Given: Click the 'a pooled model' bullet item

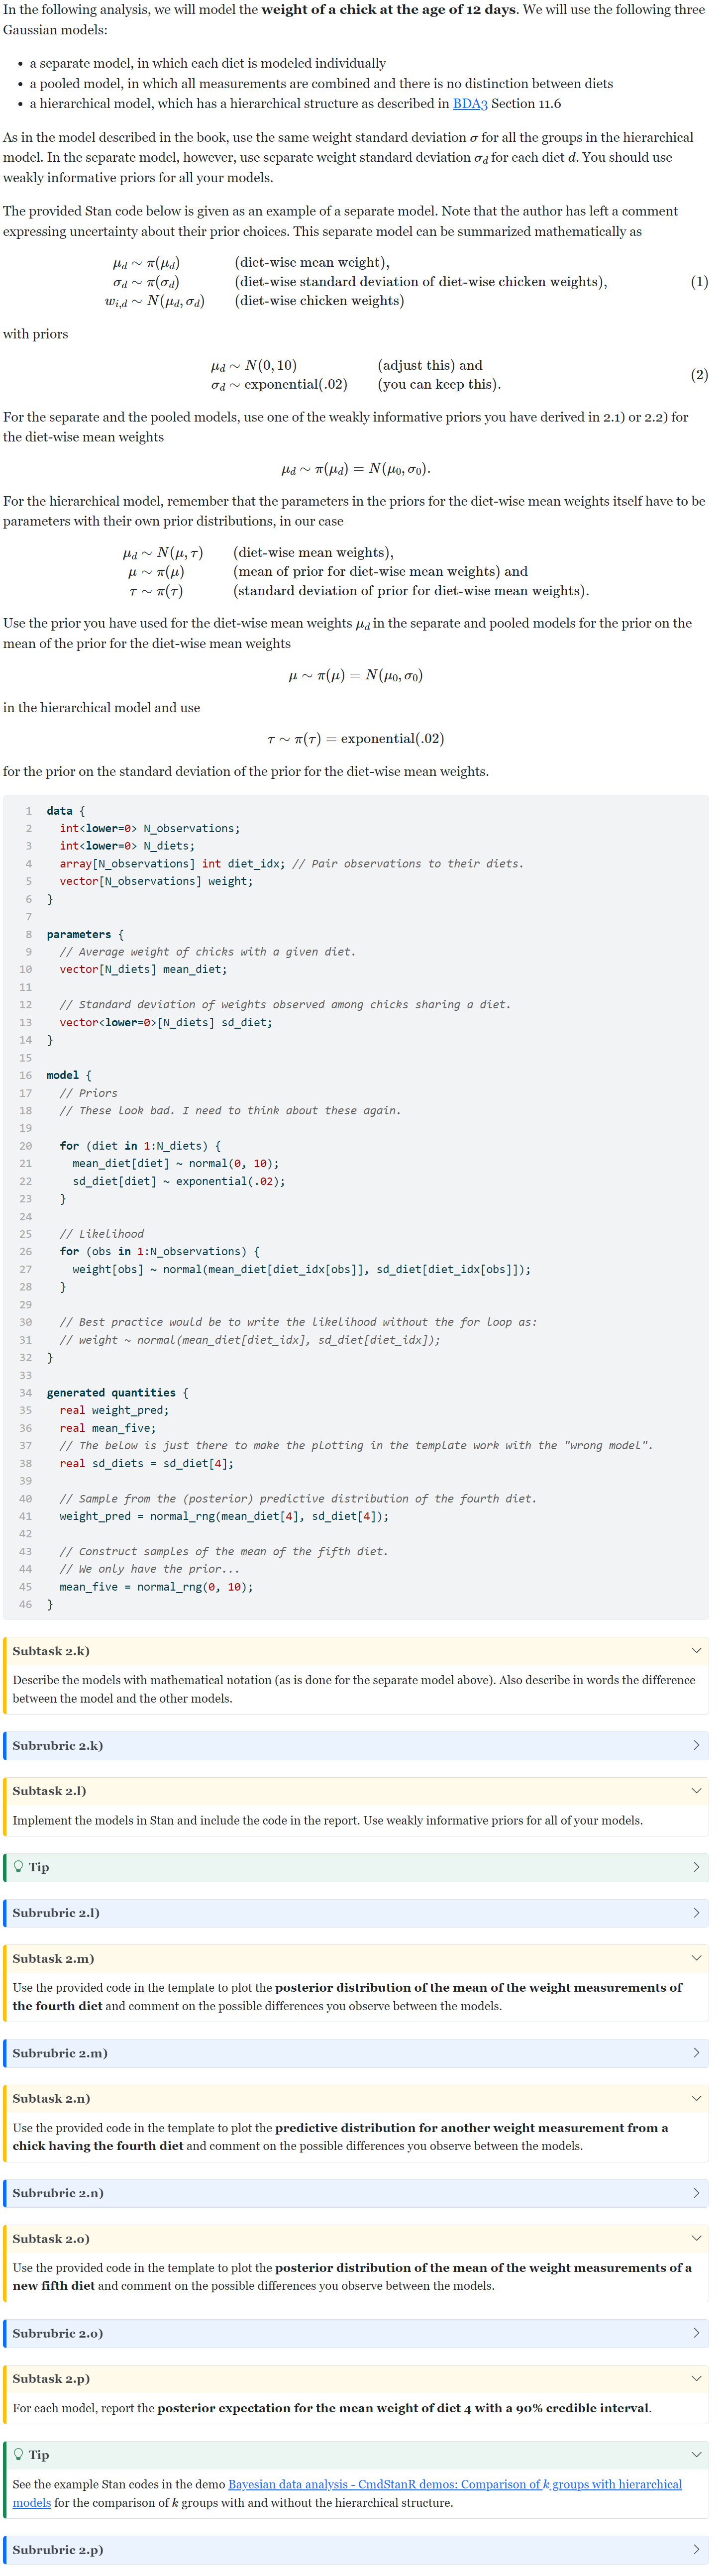Looking at the screenshot, I should click(x=321, y=84).
